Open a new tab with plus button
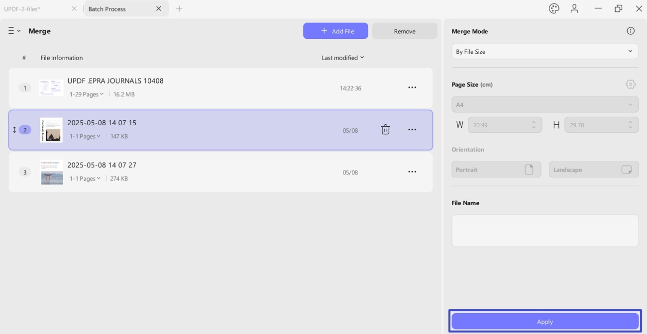The width and height of the screenshot is (647, 334). click(179, 8)
